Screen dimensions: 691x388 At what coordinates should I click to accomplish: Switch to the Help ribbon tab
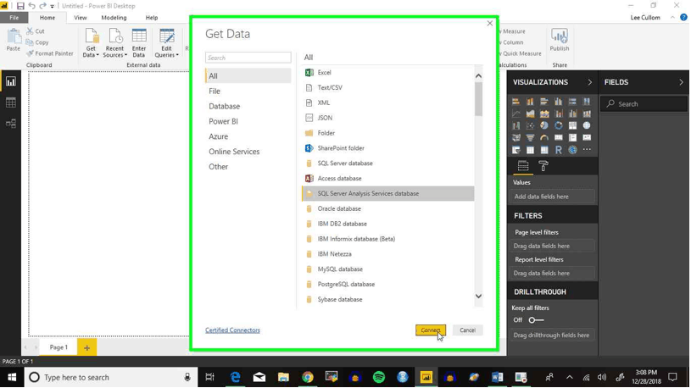[152, 18]
